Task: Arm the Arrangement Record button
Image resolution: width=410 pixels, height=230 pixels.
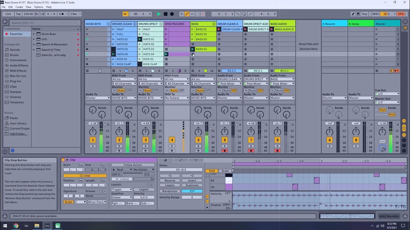Action: click(172, 14)
